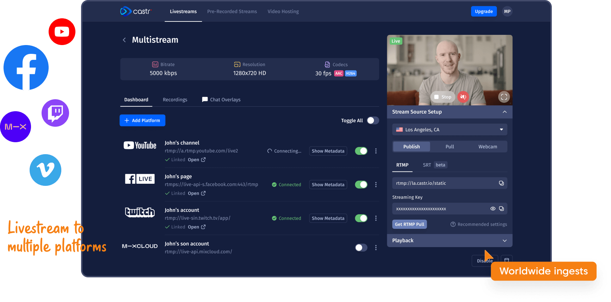
Task: Open the Video Hosting tab
Action: click(283, 12)
